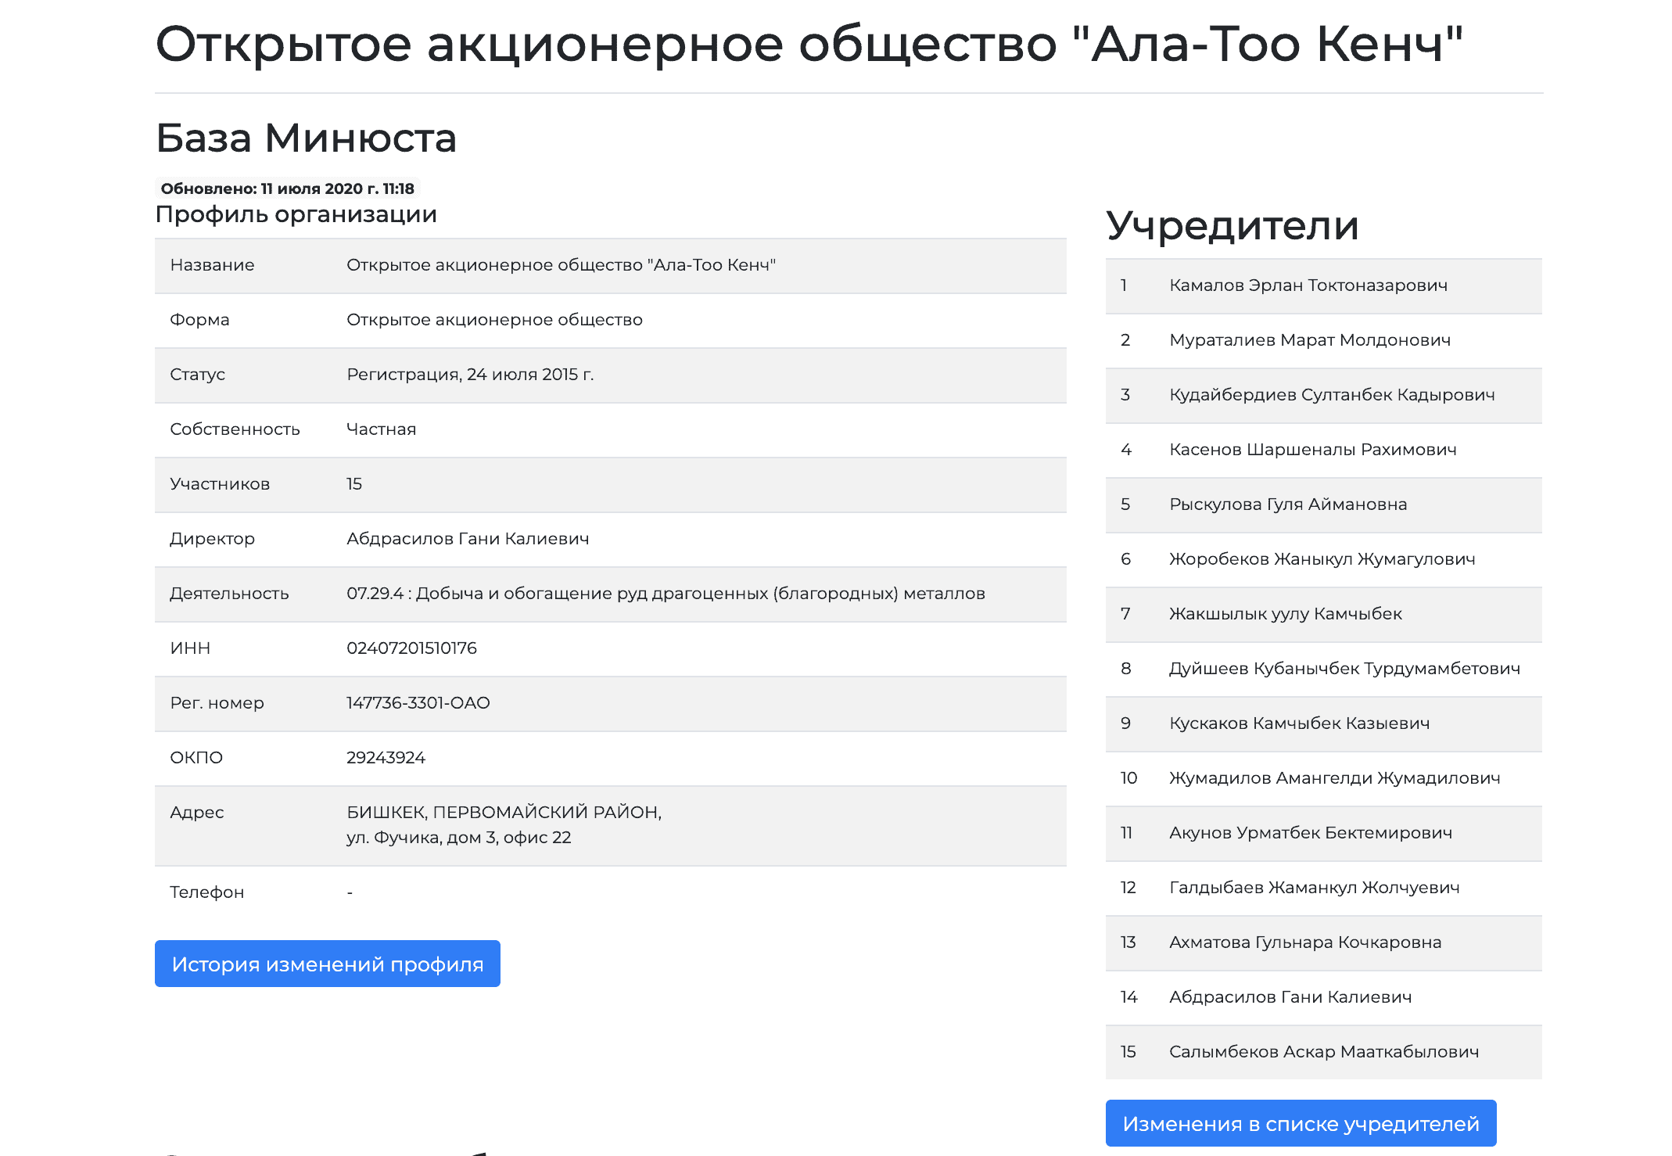Viewport: 1672px width, 1156px height.
Task: Select founder Камалов Эрлан Токтоназарович
Action: pos(1308,285)
